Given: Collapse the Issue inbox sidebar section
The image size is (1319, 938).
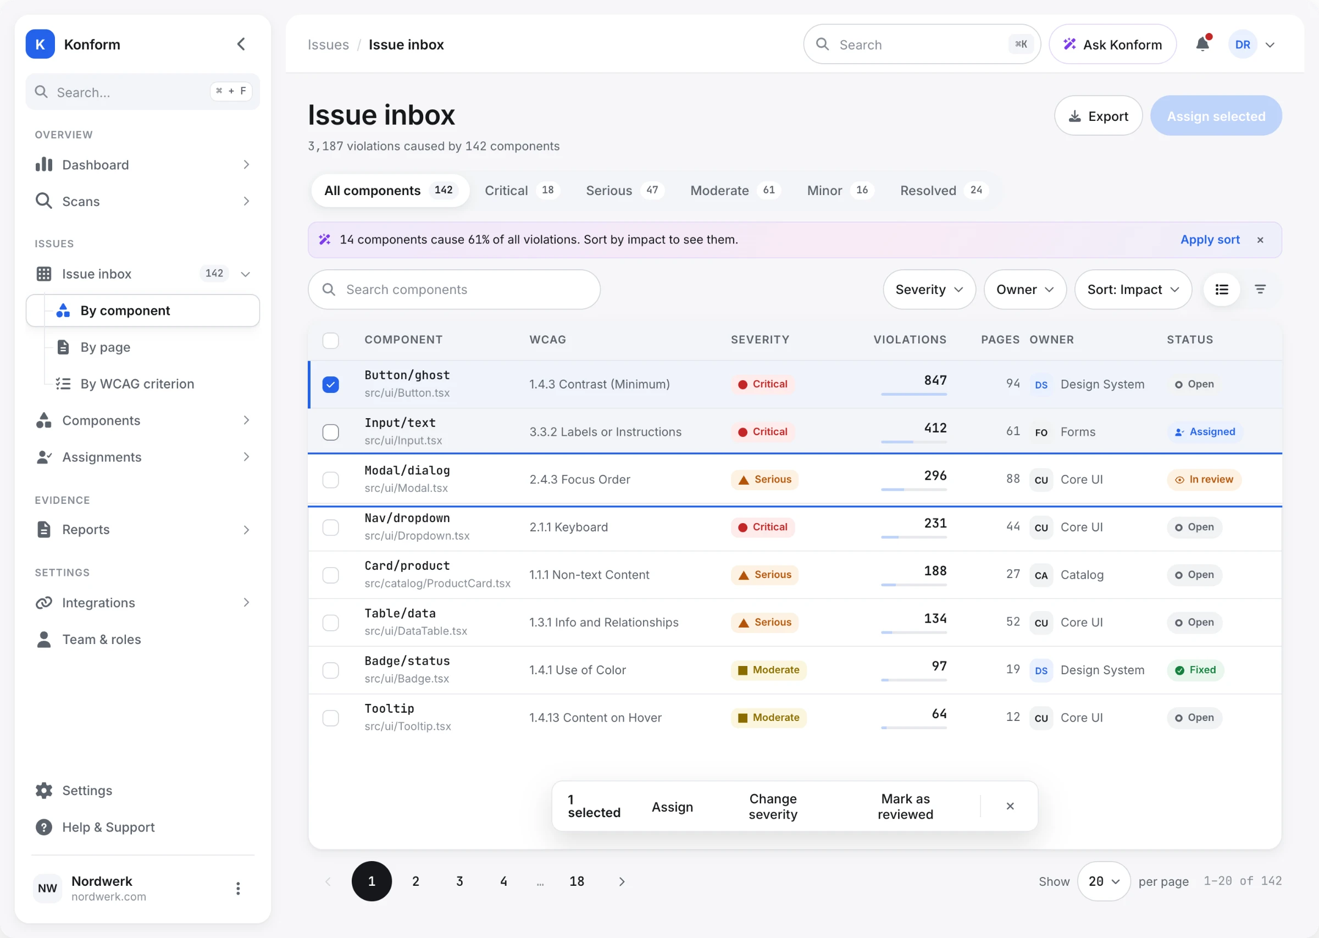Looking at the screenshot, I should point(246,274).
